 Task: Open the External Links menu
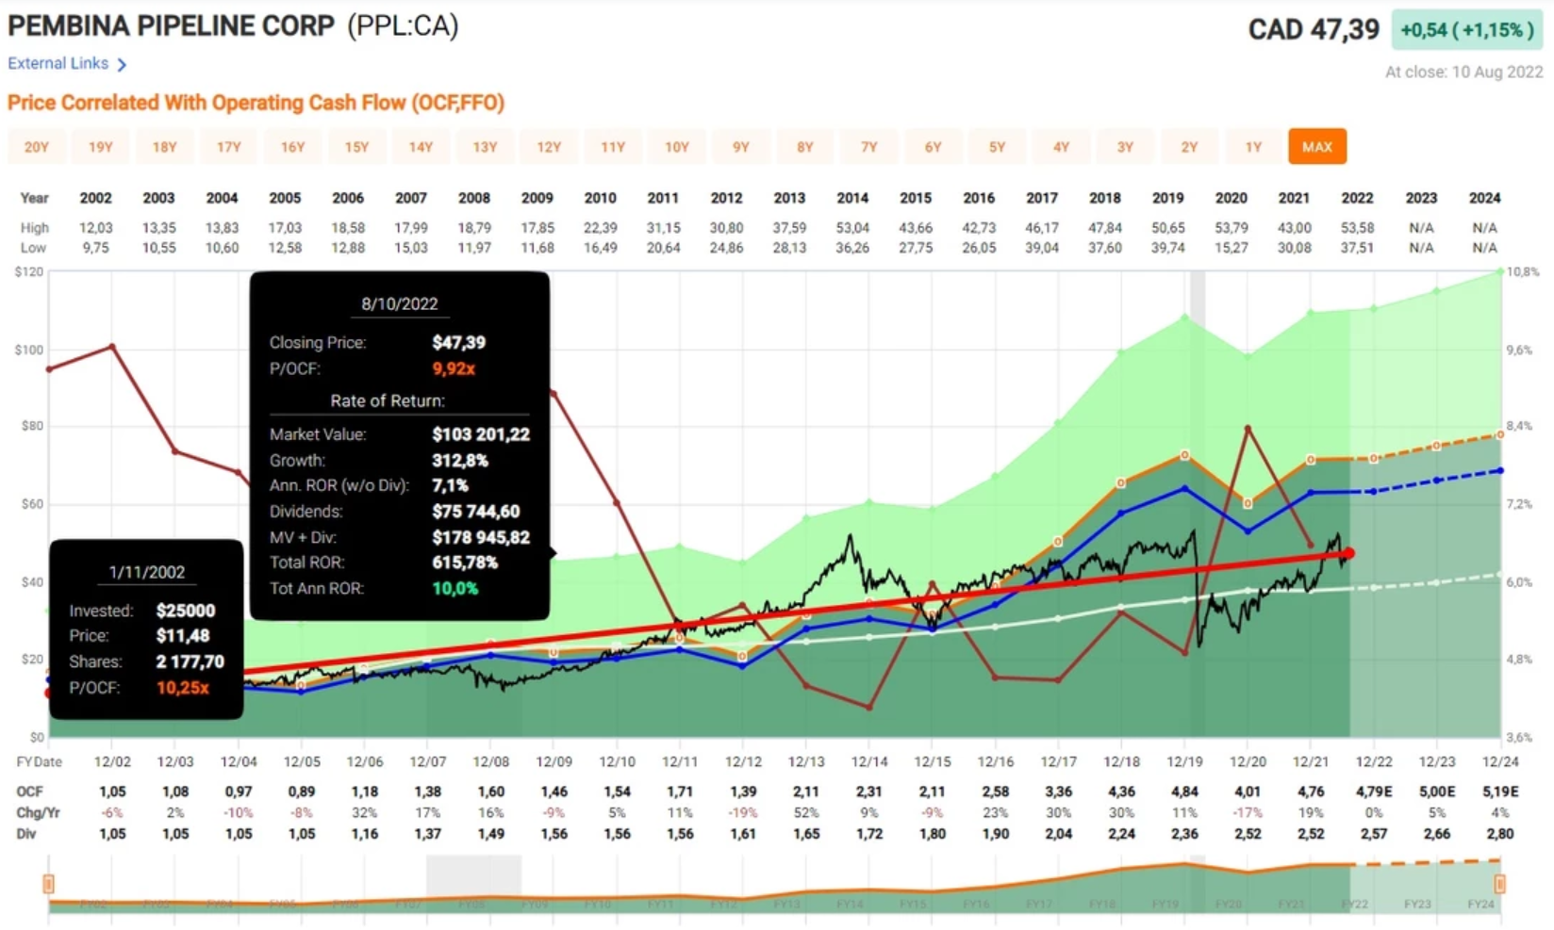click(58, 63)
